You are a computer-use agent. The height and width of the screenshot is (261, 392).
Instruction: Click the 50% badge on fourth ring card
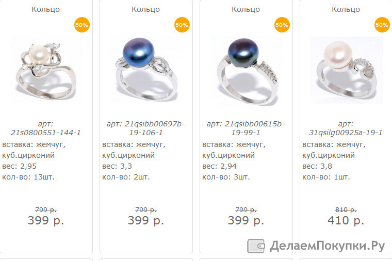tap(382, 25)
